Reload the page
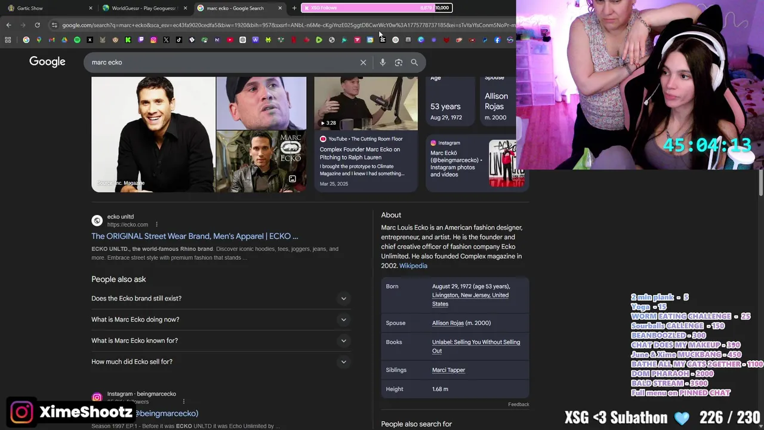Image resolution: width=764 pixels, height=430 pixels. coord(37,25)
